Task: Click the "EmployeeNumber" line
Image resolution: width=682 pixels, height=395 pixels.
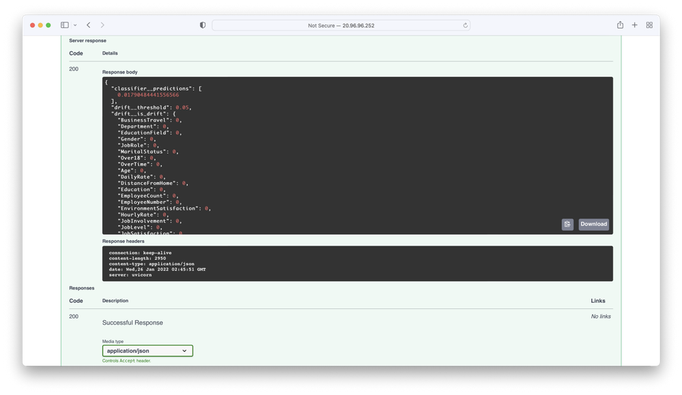Action: pyautogui.click(x=150, y=202)
